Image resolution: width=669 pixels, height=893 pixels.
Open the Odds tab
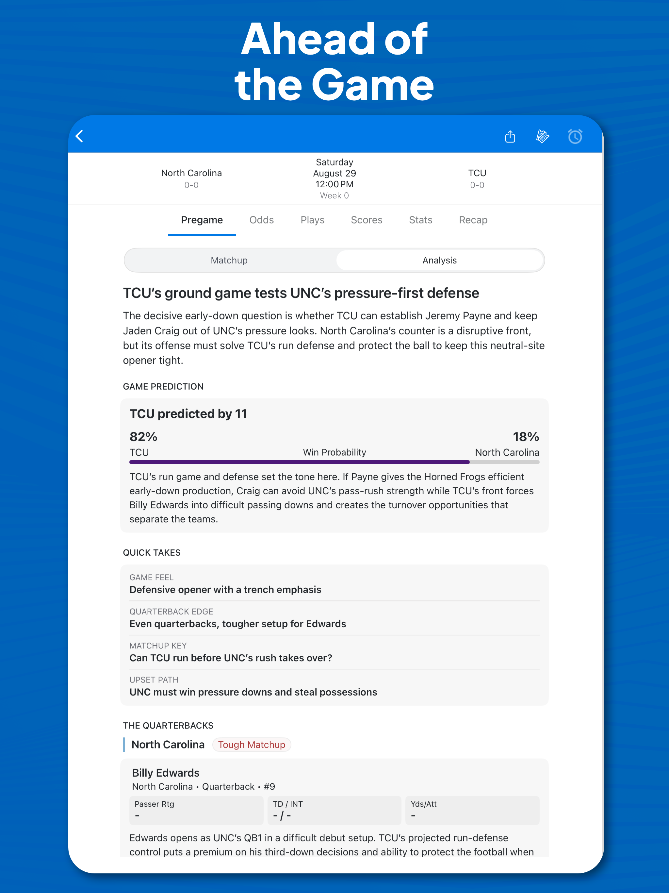261,220
